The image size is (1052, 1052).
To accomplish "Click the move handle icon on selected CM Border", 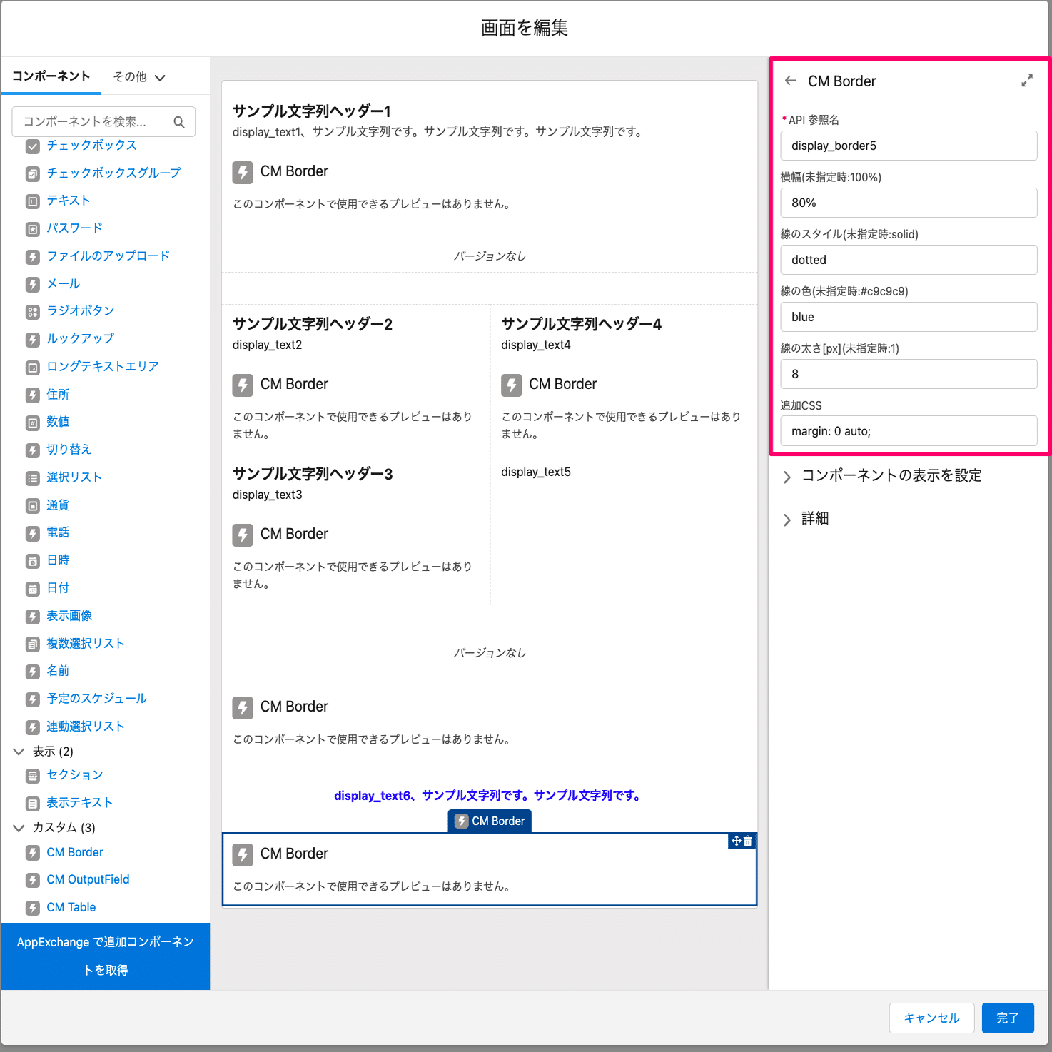I will coord(736,841).
